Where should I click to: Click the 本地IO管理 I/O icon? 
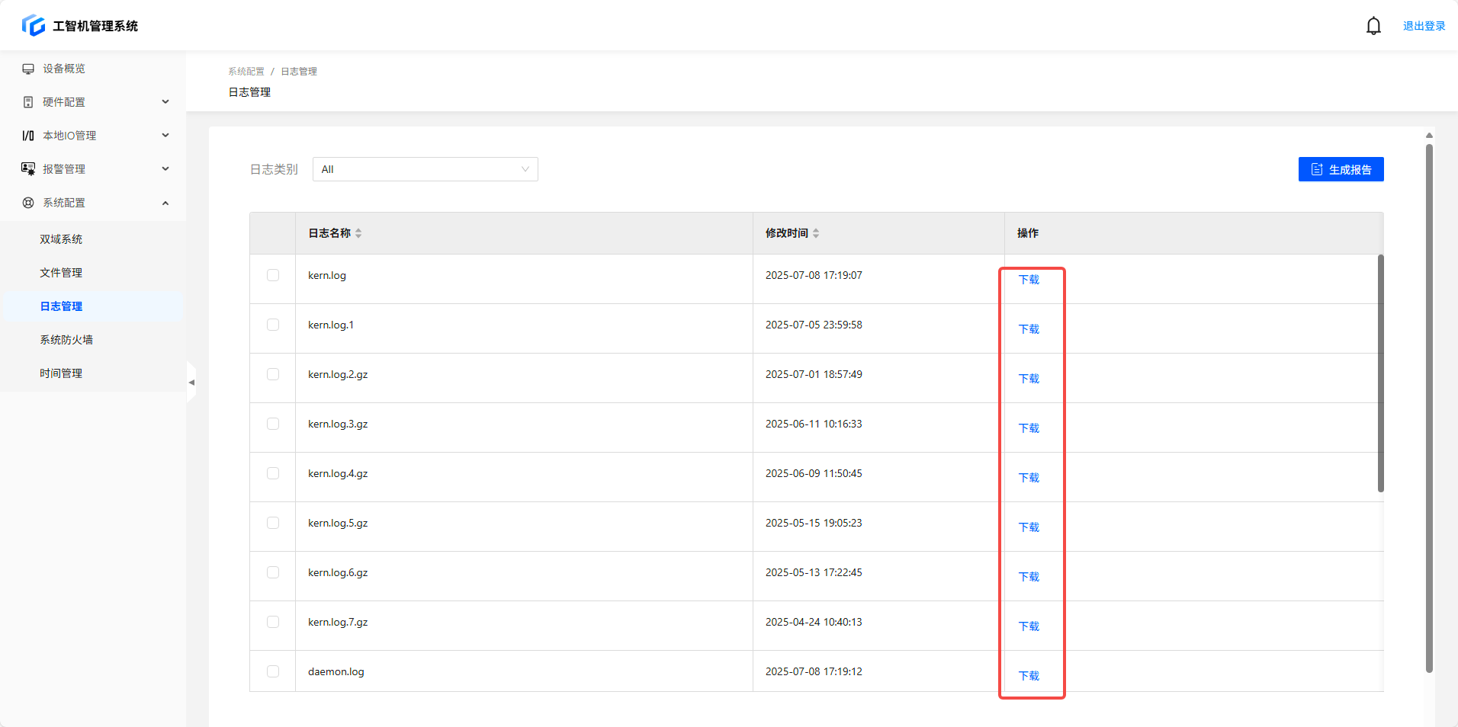pyautogui.click(x=28, y=136)
